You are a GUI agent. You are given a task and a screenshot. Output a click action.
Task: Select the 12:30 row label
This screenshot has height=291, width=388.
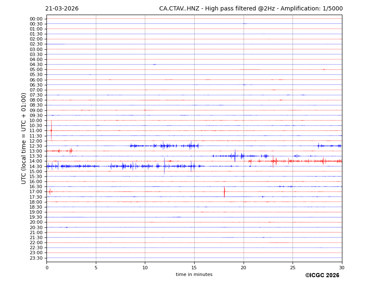tap(36, 146)
